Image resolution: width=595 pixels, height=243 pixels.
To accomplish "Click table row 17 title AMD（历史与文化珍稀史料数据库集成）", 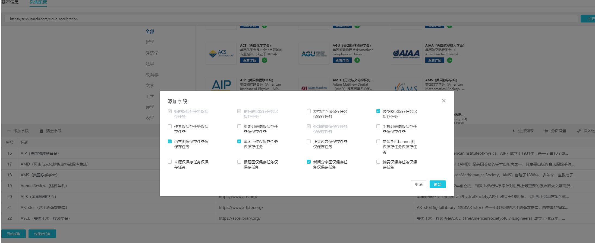I will (x=55, y=164).
